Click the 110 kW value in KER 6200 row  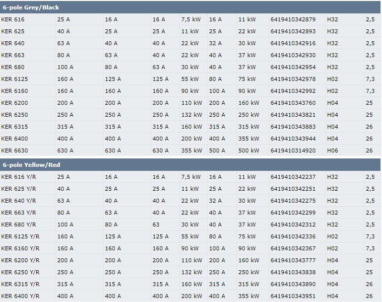click(x=191, y=103)
